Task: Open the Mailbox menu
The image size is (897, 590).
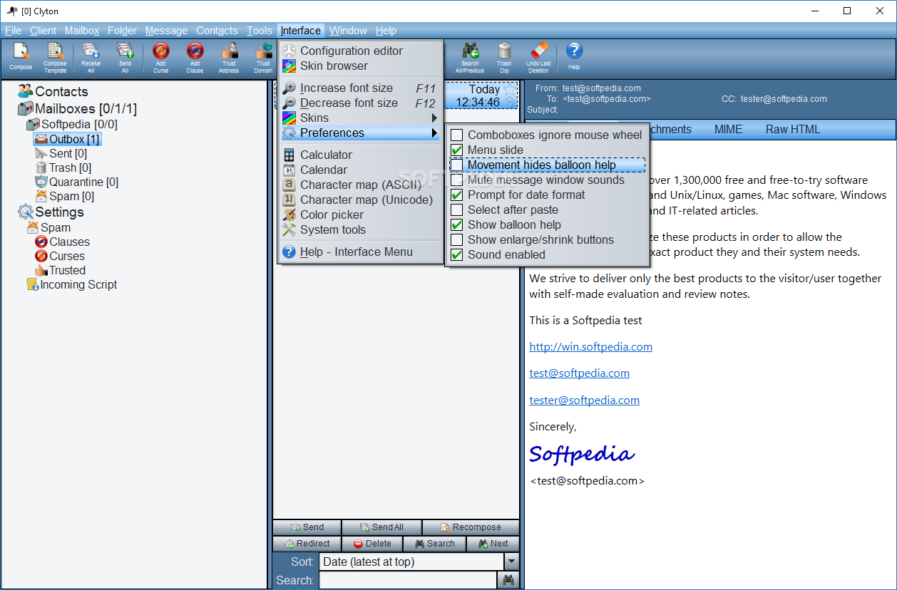Action: [x=82, y=31]
